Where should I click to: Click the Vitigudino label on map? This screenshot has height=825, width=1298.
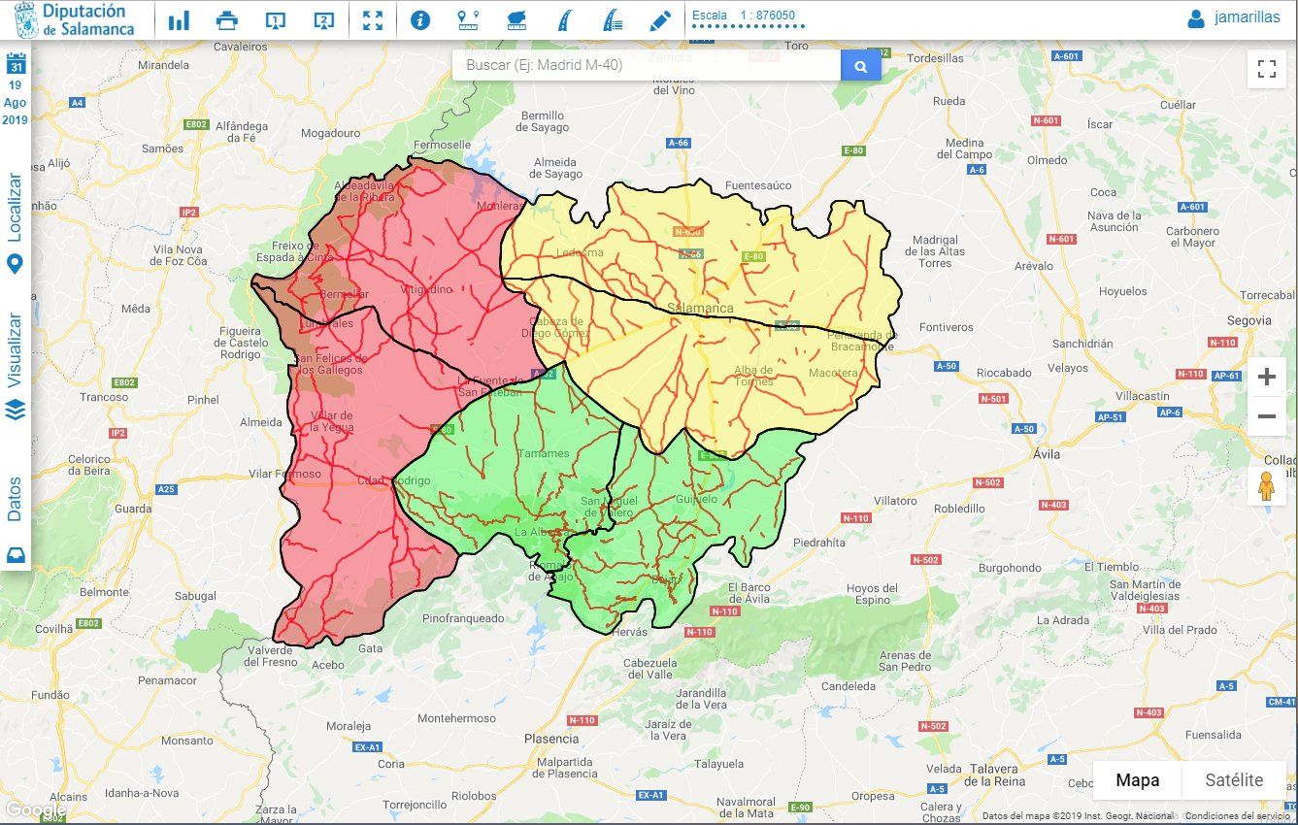click(428, 289)
